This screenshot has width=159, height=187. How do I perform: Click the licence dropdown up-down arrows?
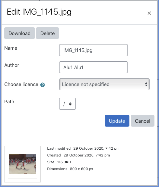coord(146,84)
